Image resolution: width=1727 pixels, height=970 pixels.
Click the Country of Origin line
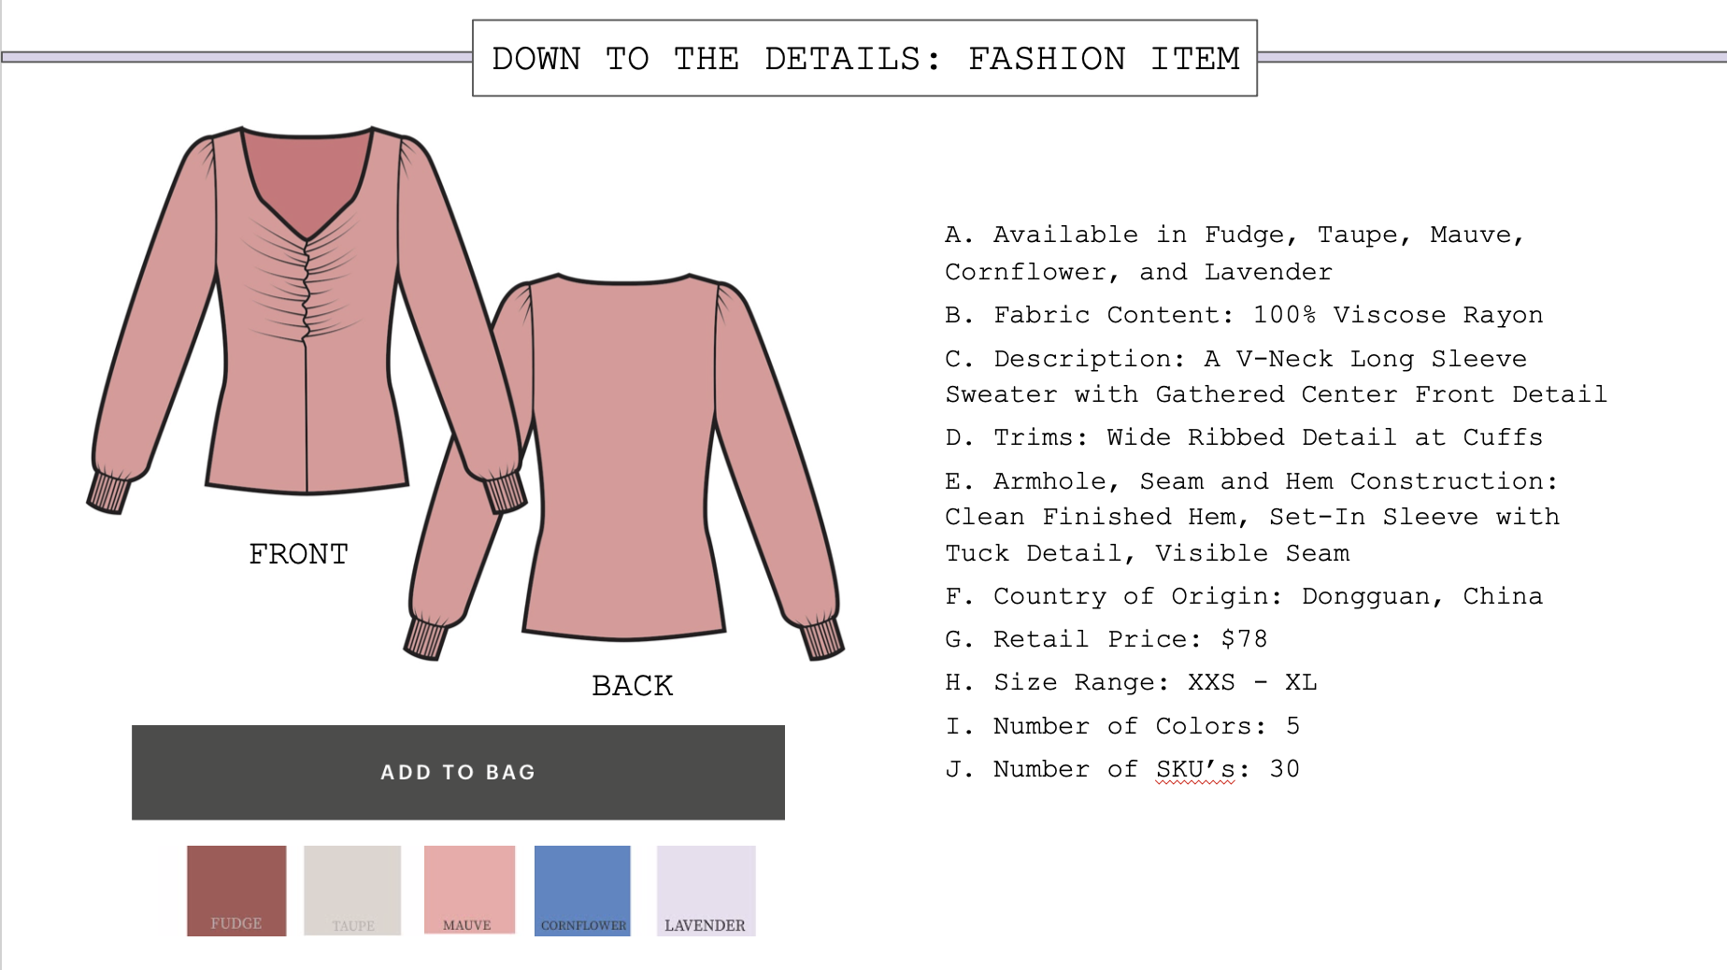click(x=1244, y=596)
